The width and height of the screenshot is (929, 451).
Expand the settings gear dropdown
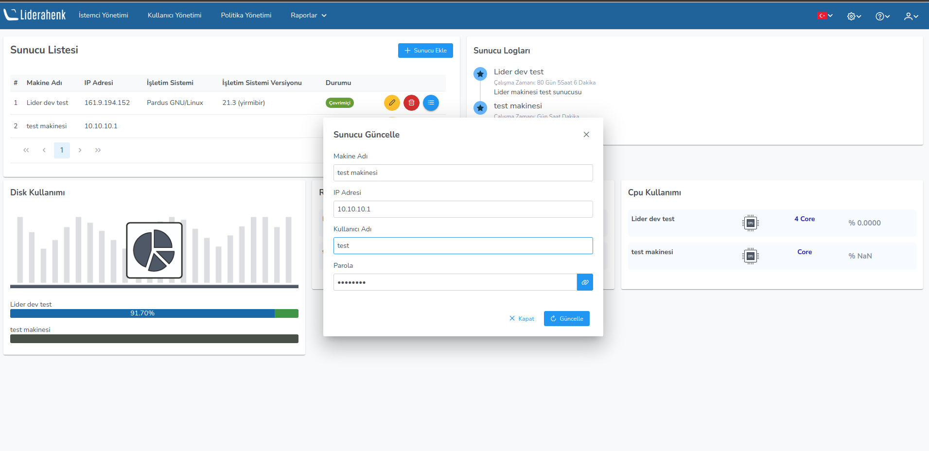[x=854, y=16]
